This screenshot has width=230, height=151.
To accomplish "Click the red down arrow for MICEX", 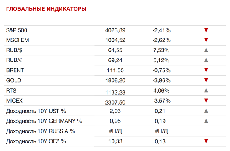I will coord(206,100).
